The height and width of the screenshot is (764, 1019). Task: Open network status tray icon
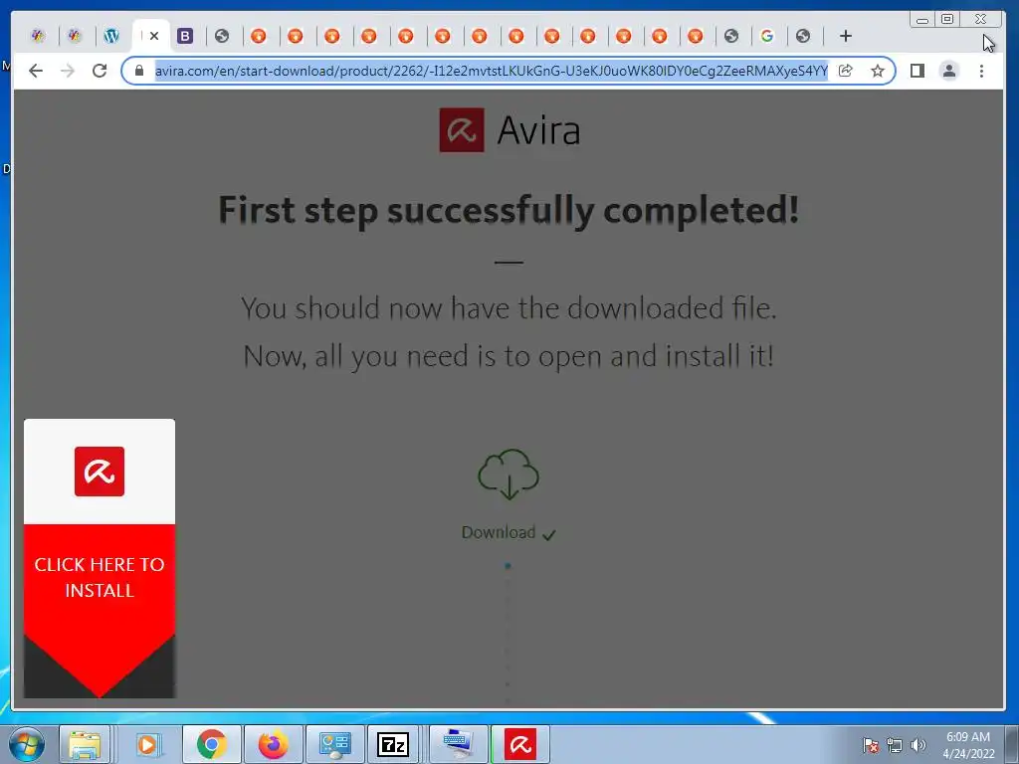[x=895, y=745]
